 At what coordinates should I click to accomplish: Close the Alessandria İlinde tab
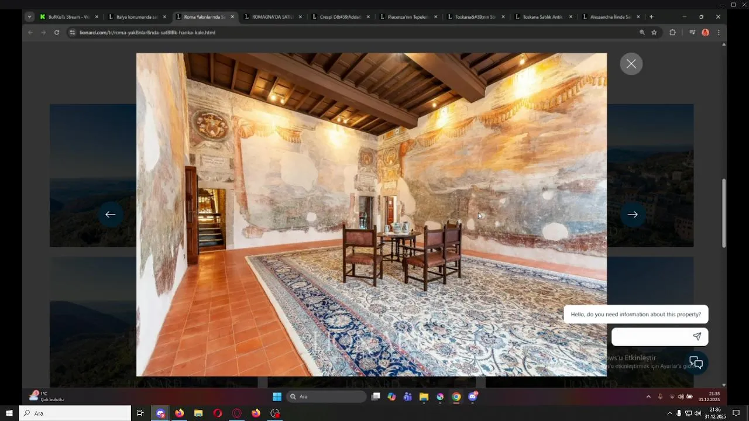638,17
